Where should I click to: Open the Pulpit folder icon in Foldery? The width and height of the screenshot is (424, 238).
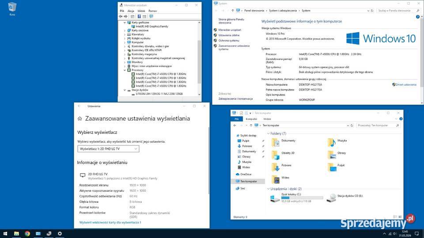(332, 167)
